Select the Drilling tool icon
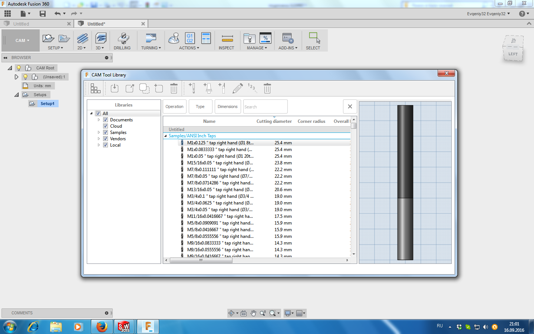This screenshot has width=534, height=334. click(x=123, y=38)
